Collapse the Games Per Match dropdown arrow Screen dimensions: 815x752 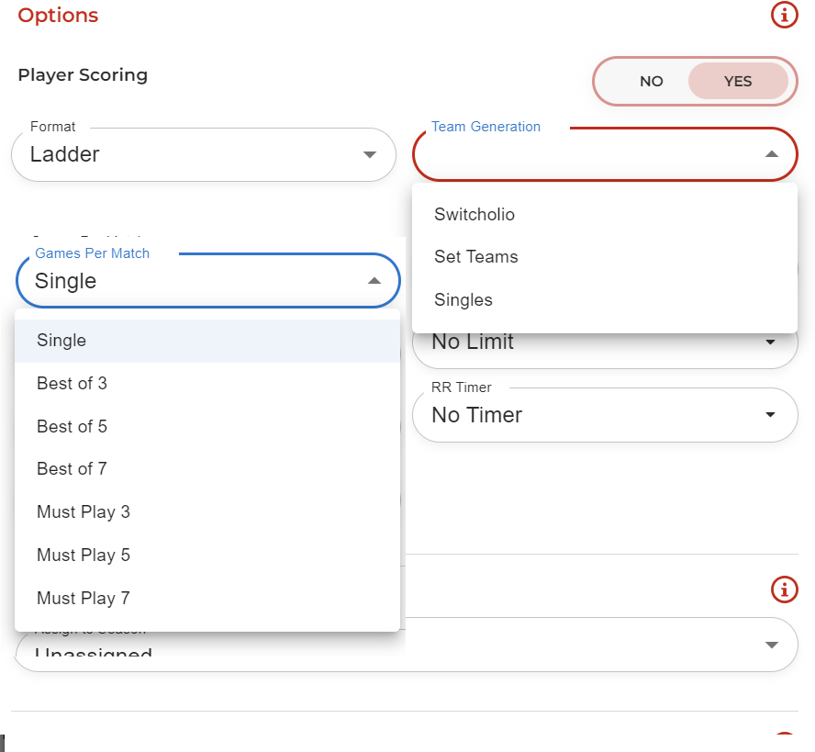pyautogui.click(x=374, y=281)
